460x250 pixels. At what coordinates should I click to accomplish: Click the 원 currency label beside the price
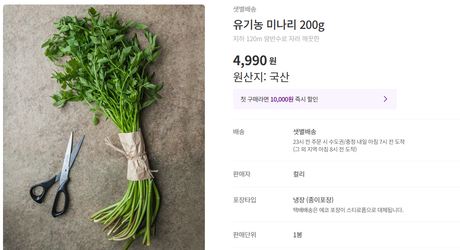[272, 62]
